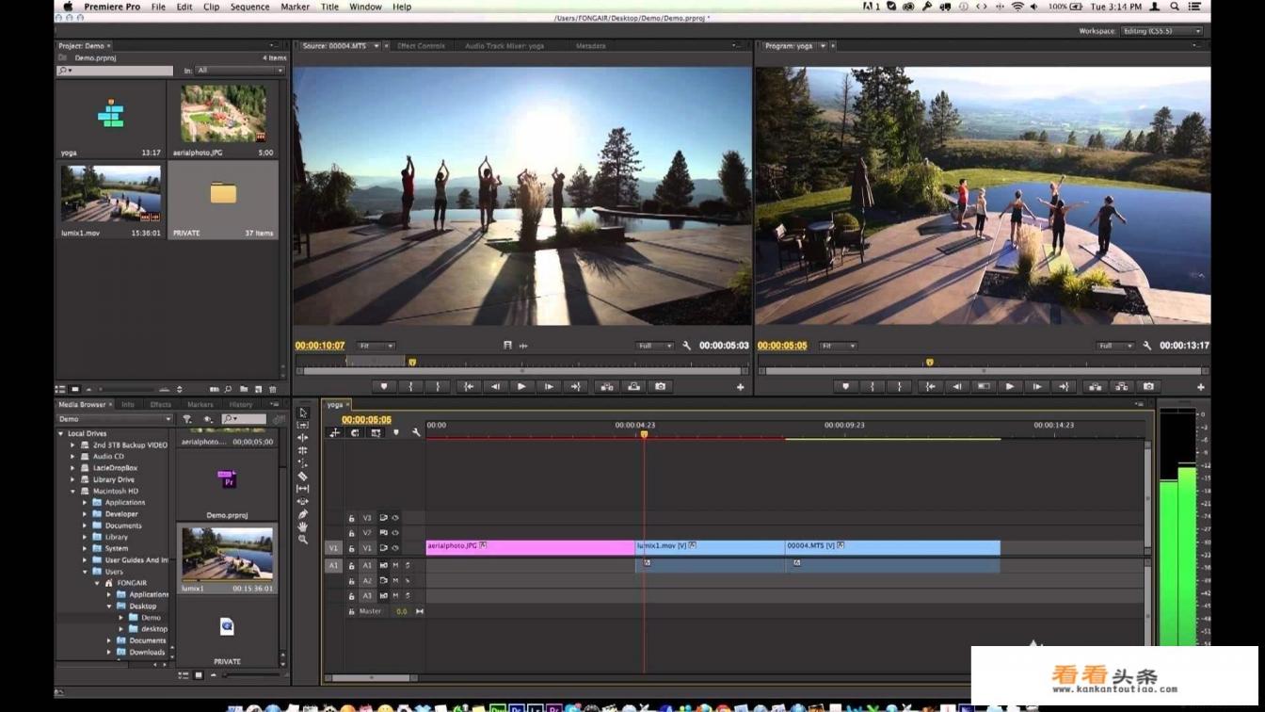This screenshot has height=712, width=1265.
Task: Toggle the lock on the V1 track
Action: [351, 548]
